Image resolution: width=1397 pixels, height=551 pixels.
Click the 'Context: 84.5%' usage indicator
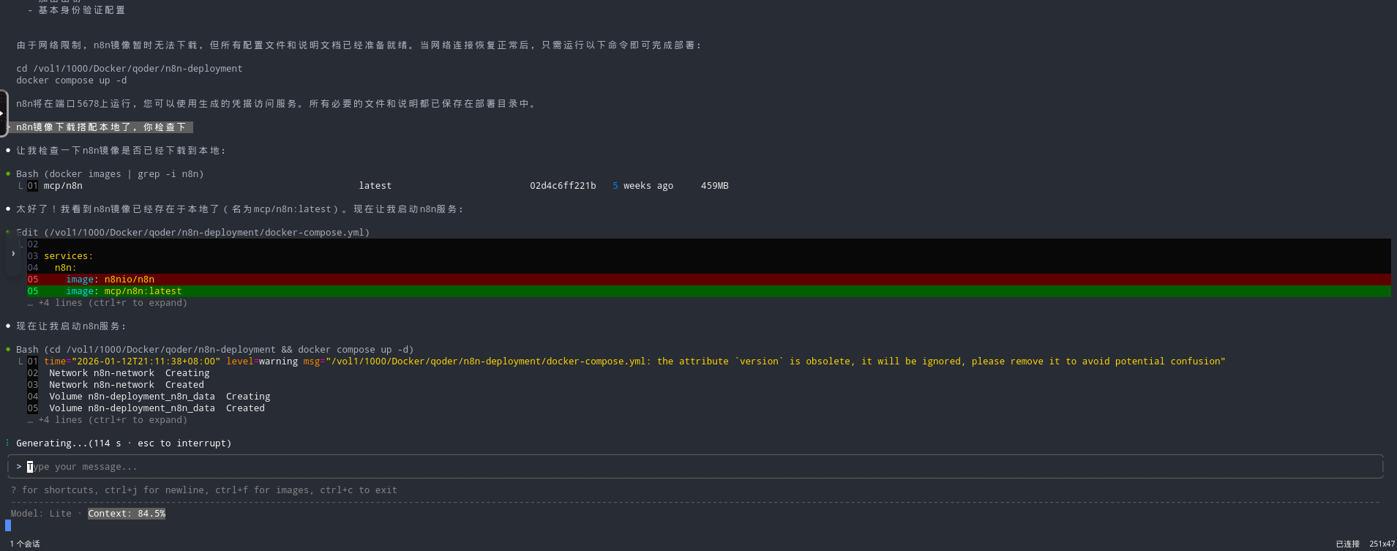pos(127,514)
